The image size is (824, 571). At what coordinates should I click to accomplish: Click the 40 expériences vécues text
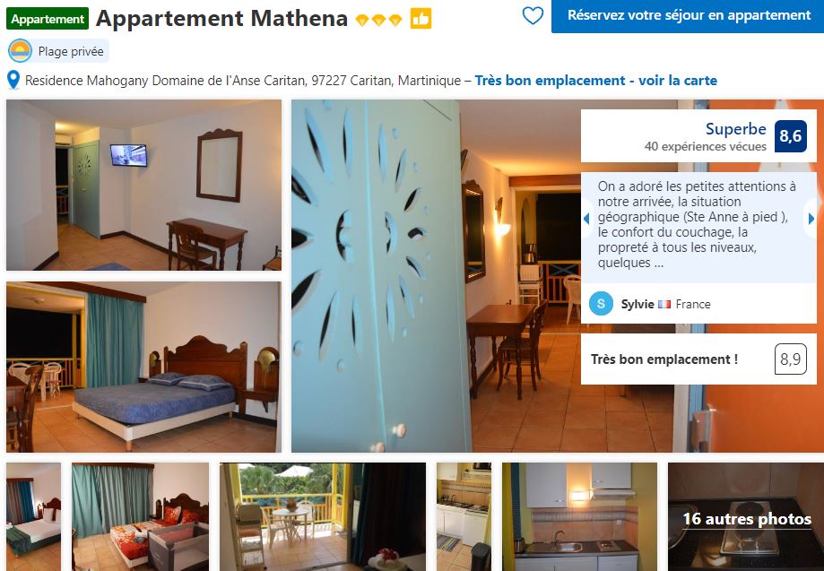pyautogui.click(x=706, y=146)
